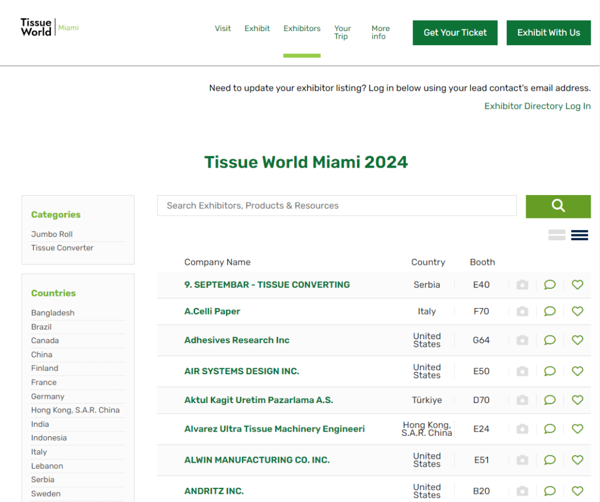The width and height of the screenshot is (600, 502).
Task: Click the camera icon for ANDRITZ INC.
Action: [x=522, y=491]
